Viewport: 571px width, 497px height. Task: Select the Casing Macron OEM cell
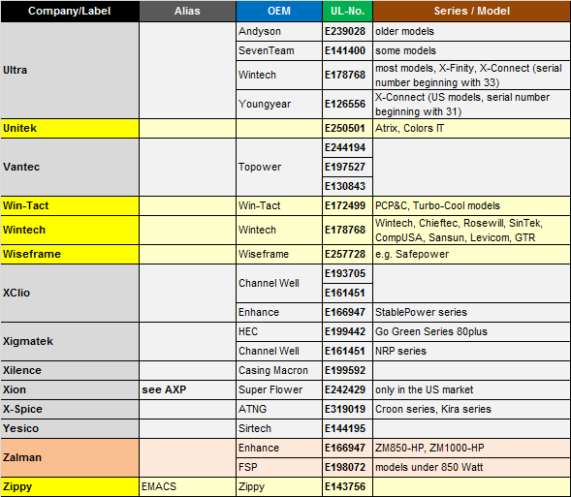click(x=279, y=370)
